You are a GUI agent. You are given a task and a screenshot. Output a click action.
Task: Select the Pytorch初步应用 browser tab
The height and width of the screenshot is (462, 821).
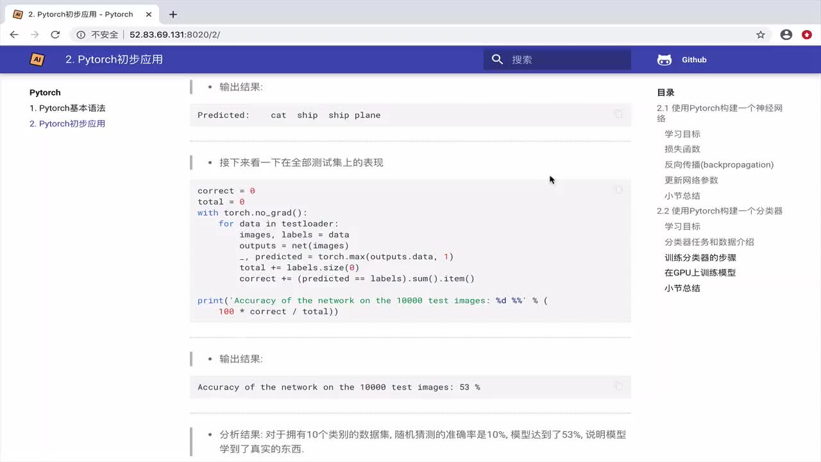[83, 14]
